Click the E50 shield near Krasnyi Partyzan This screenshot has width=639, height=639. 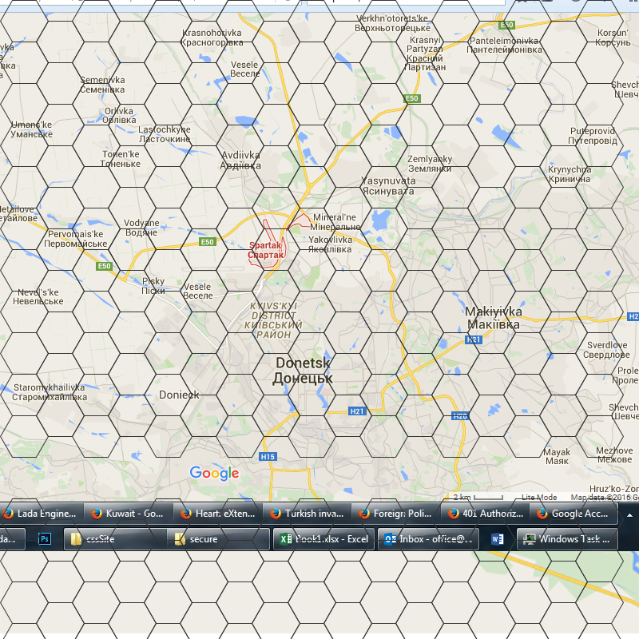411,98
